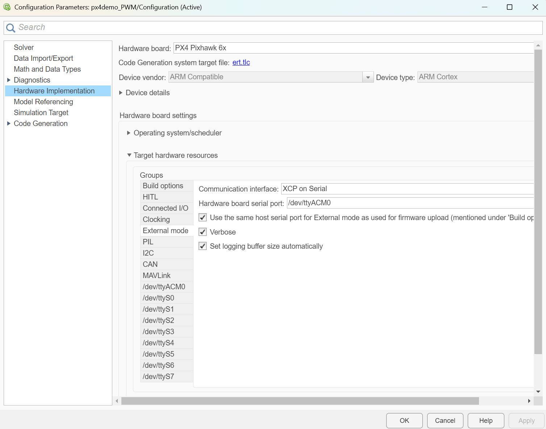Expand the Diagnostics tree node
The height and width of the screenshot is (429, 546).
coord(9,80)
